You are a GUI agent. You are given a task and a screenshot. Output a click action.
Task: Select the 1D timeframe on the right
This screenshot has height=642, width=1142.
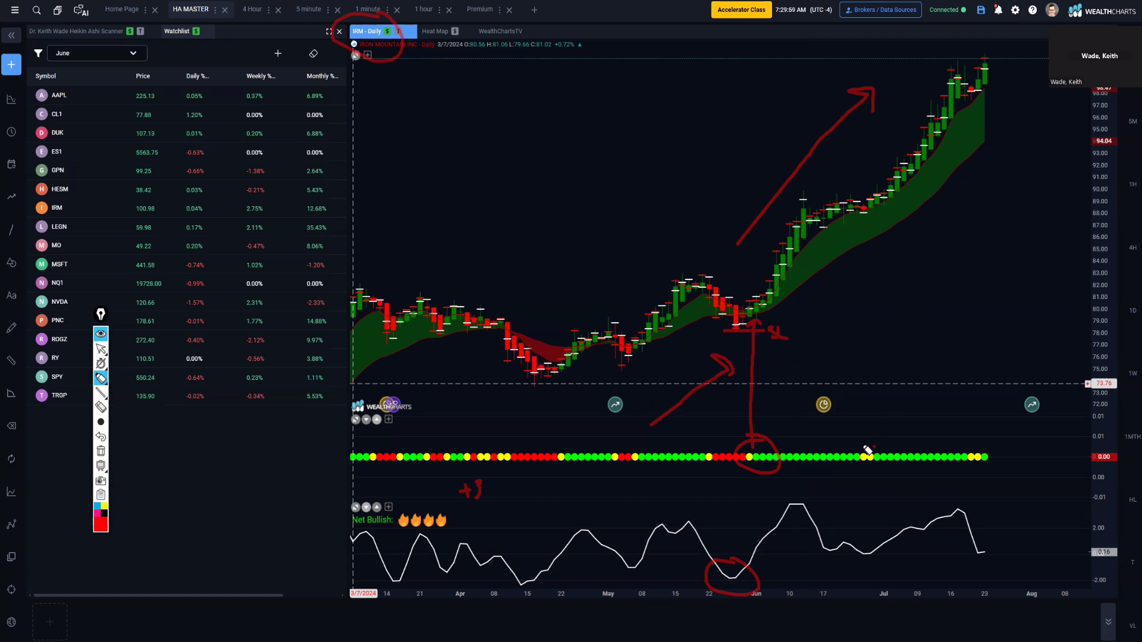1132,310
